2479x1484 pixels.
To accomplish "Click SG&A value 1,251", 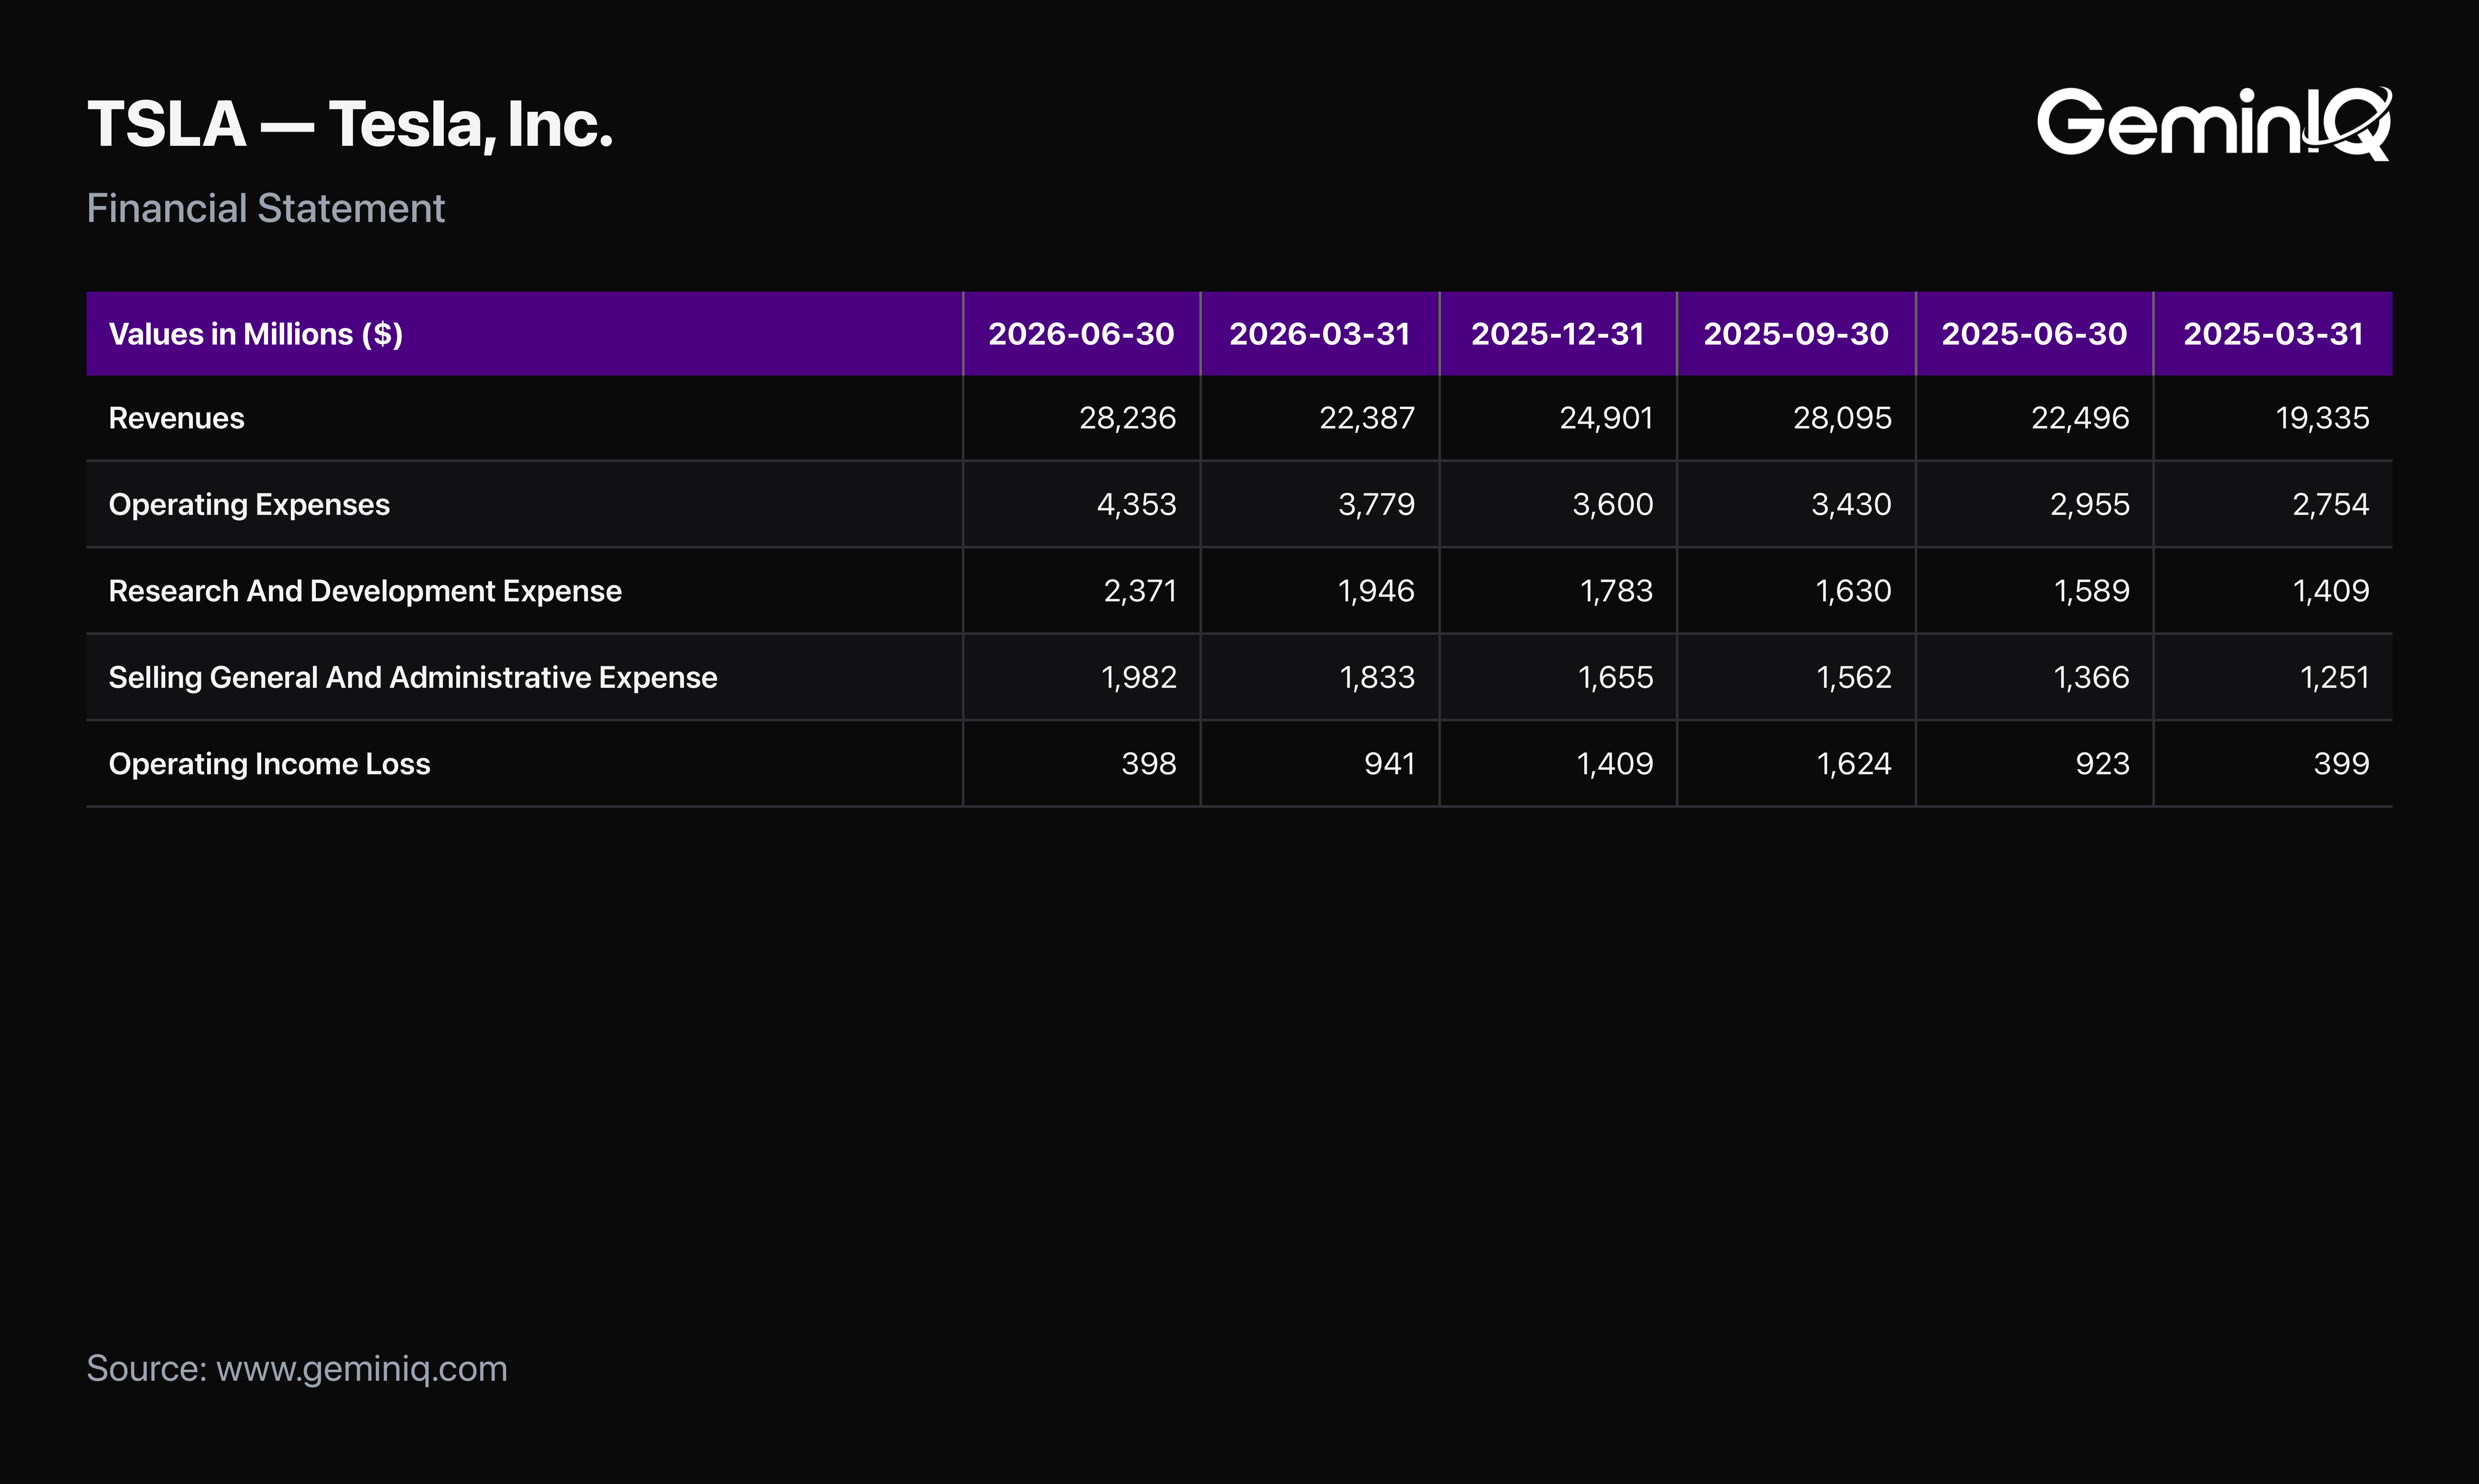I will (x=2335, y=677).
